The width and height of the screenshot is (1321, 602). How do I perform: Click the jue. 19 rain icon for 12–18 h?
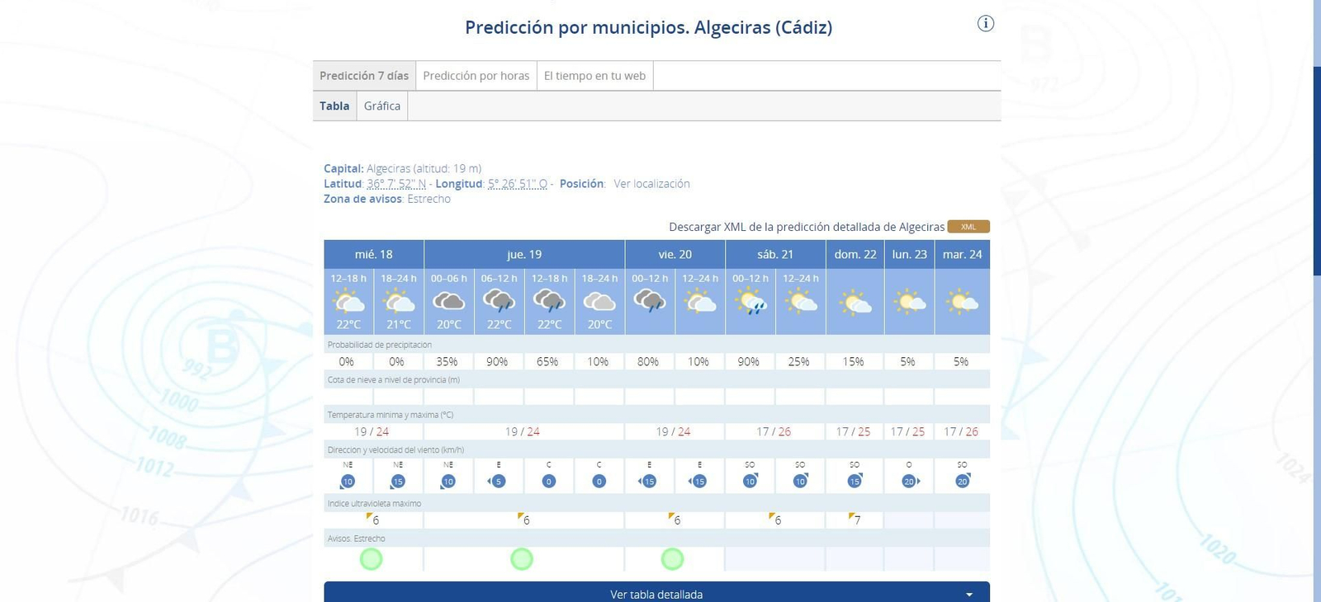point(550,302)
